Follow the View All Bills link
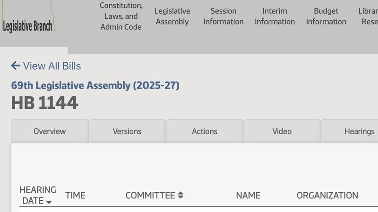 (52, 66)
